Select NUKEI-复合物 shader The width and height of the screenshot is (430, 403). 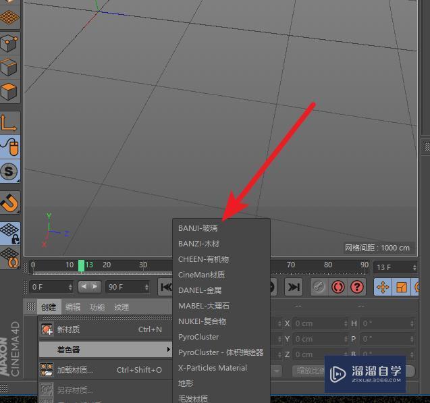221,321
